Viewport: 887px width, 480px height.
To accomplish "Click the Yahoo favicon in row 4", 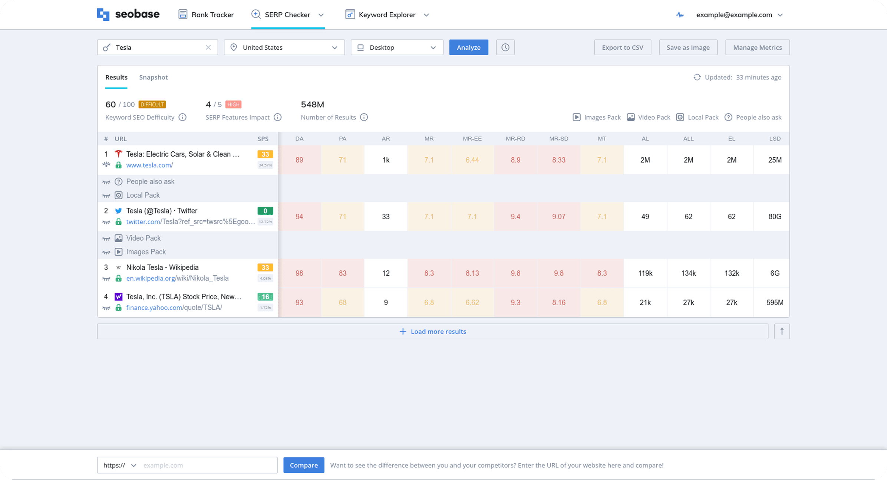I will tap(118, 297).
